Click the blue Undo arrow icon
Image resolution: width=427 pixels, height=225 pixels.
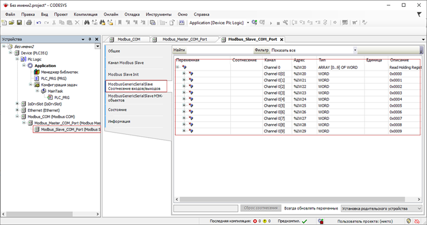coord(38,22)
